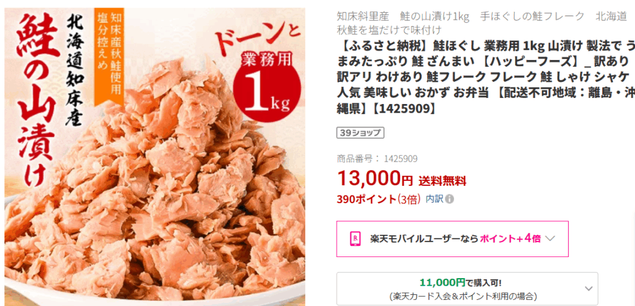Click the info icon next to 内訳
Screen dimensions: 635x306
tap(450, 199)
